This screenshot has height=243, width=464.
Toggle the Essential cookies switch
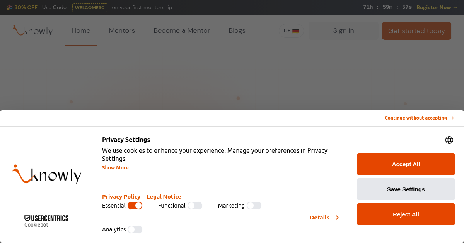[x=135, y=206]
